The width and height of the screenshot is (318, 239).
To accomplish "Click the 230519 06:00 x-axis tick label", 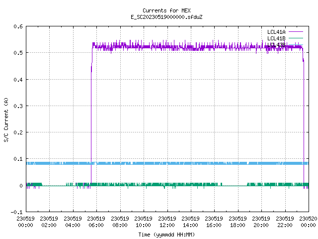I will 96,222.
